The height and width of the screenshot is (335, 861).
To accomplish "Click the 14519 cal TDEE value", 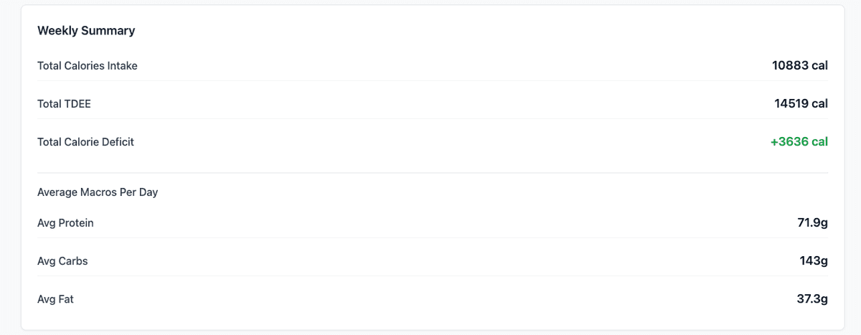I will click(x=801, y=103).
